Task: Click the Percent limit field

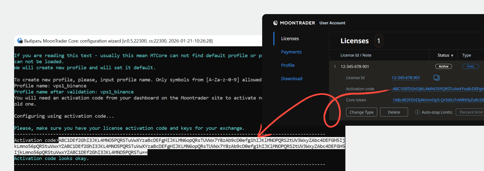Action: point(470,112)
